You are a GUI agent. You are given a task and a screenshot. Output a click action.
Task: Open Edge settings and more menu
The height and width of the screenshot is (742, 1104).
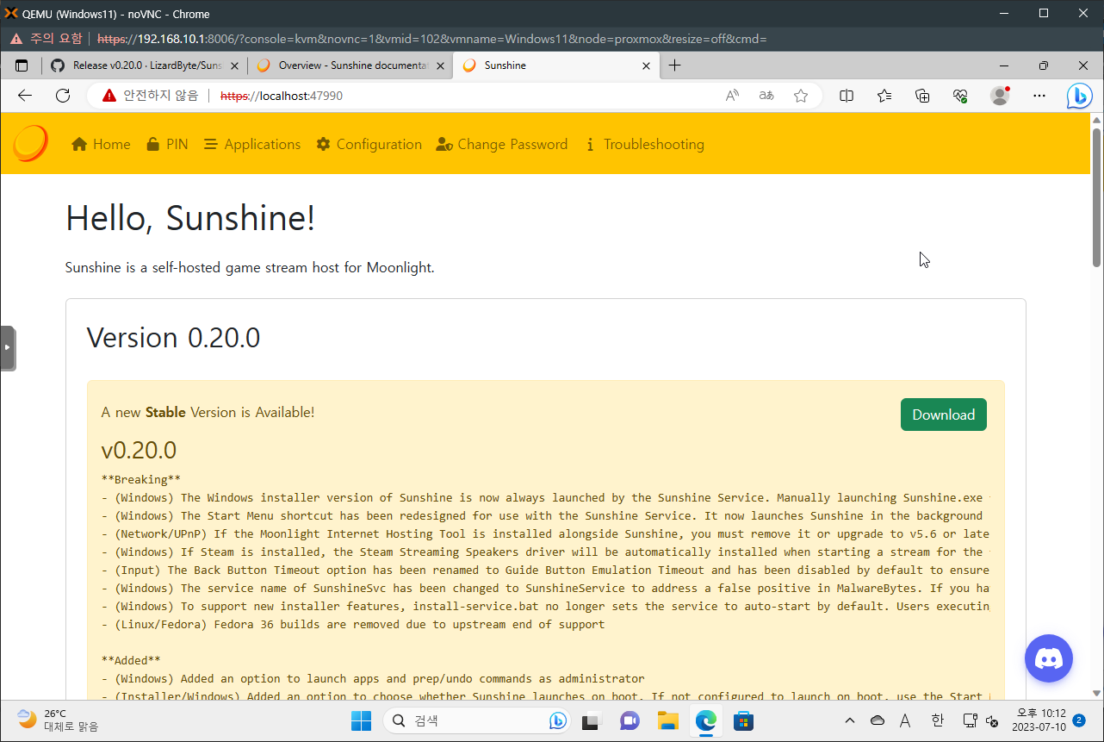tap(1039, 96)
